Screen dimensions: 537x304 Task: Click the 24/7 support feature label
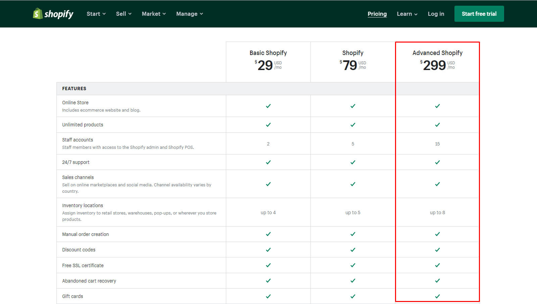(x=76, y=162)
